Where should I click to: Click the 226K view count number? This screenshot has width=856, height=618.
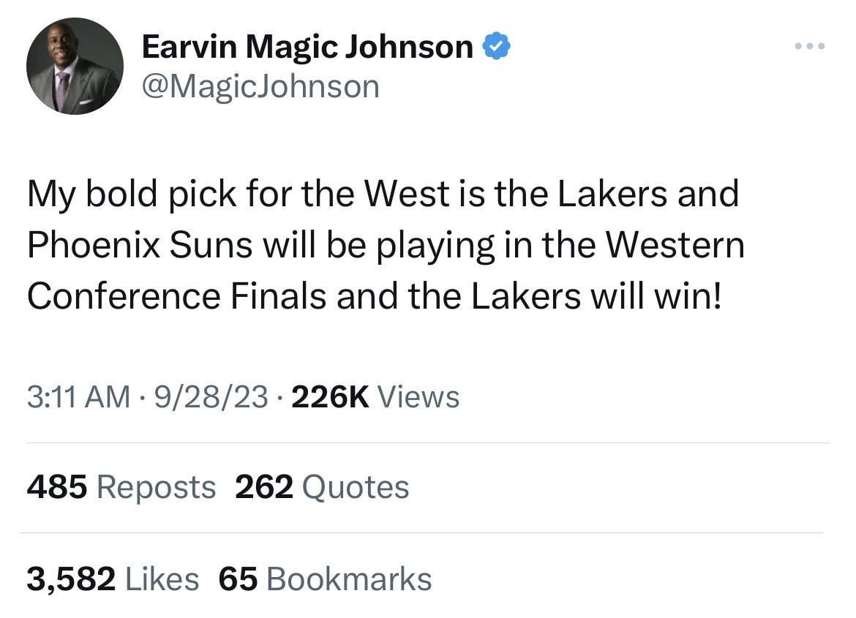pos(329,396)
